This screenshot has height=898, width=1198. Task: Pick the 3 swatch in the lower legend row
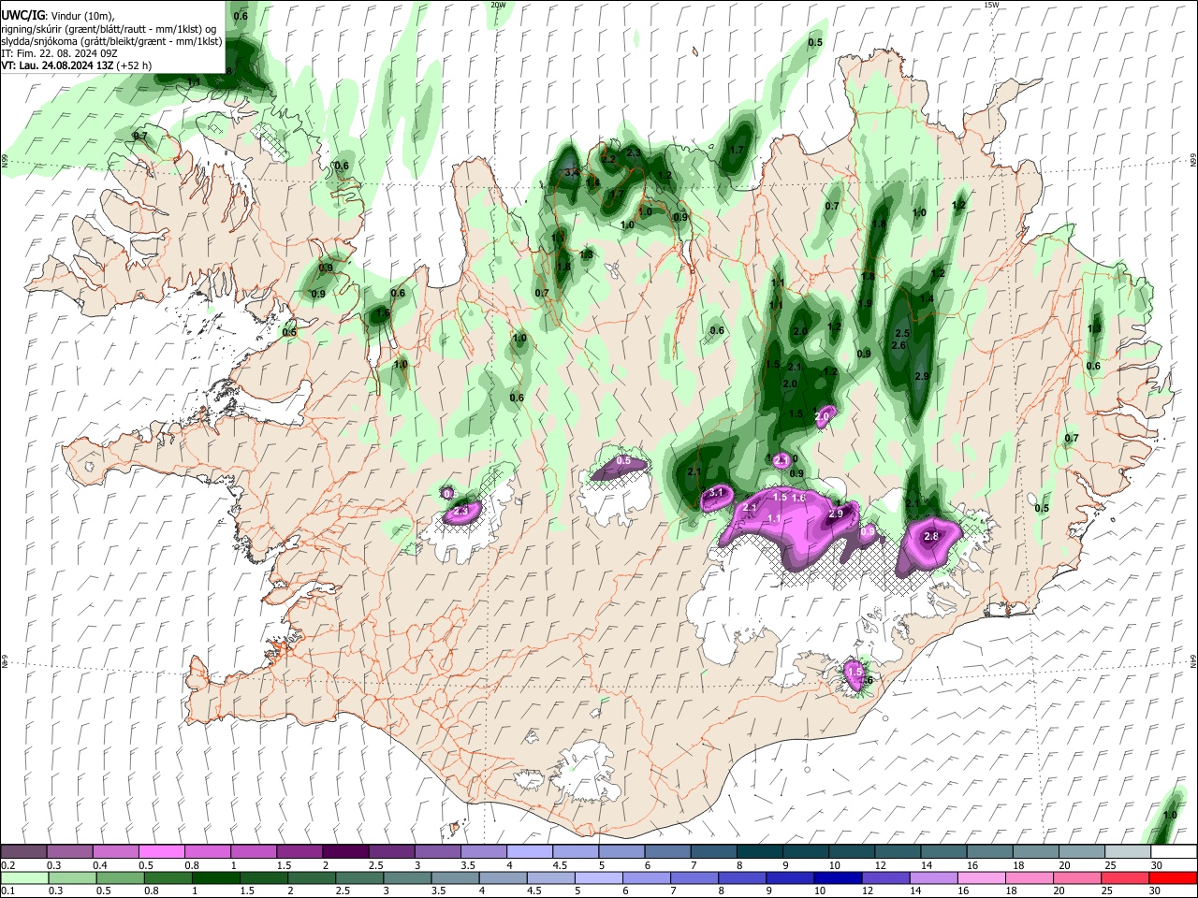(407, 877)
